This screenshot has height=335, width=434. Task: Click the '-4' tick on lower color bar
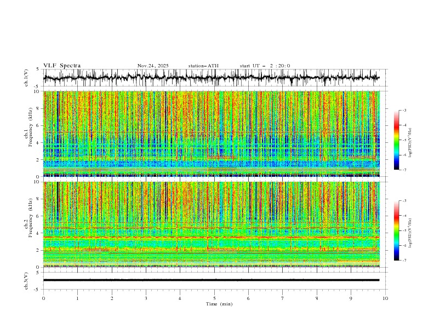[x=404, y=216]
